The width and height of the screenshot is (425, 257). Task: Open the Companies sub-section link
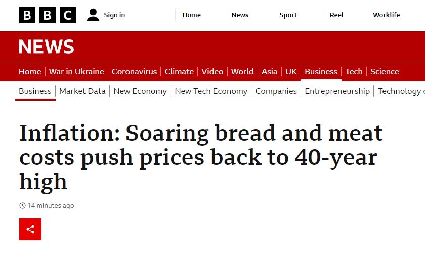pyautogui.click(x=276, y=91)
